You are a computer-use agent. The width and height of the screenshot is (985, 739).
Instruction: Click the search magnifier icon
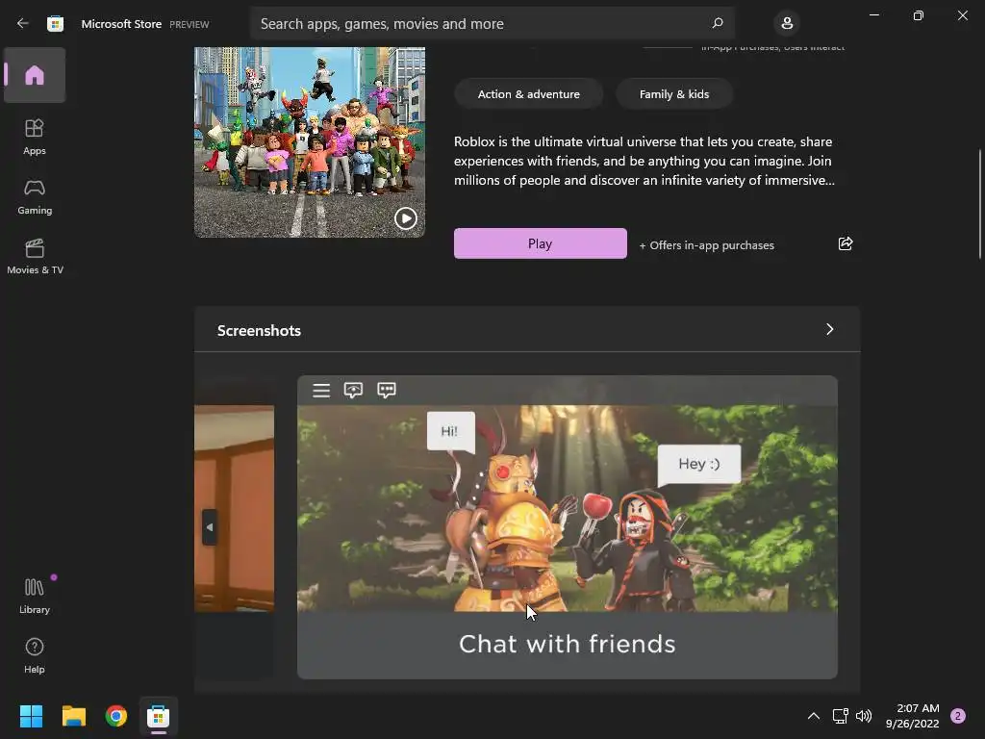[718, 23]
